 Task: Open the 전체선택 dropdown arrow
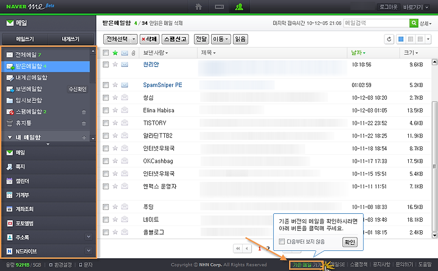tap(134, 39)
